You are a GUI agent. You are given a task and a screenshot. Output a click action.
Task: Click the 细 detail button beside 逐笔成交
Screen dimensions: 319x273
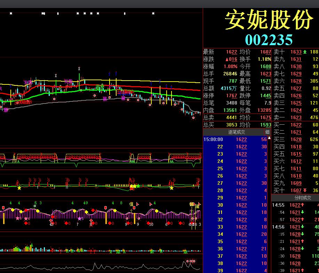(x=267, y=132)
